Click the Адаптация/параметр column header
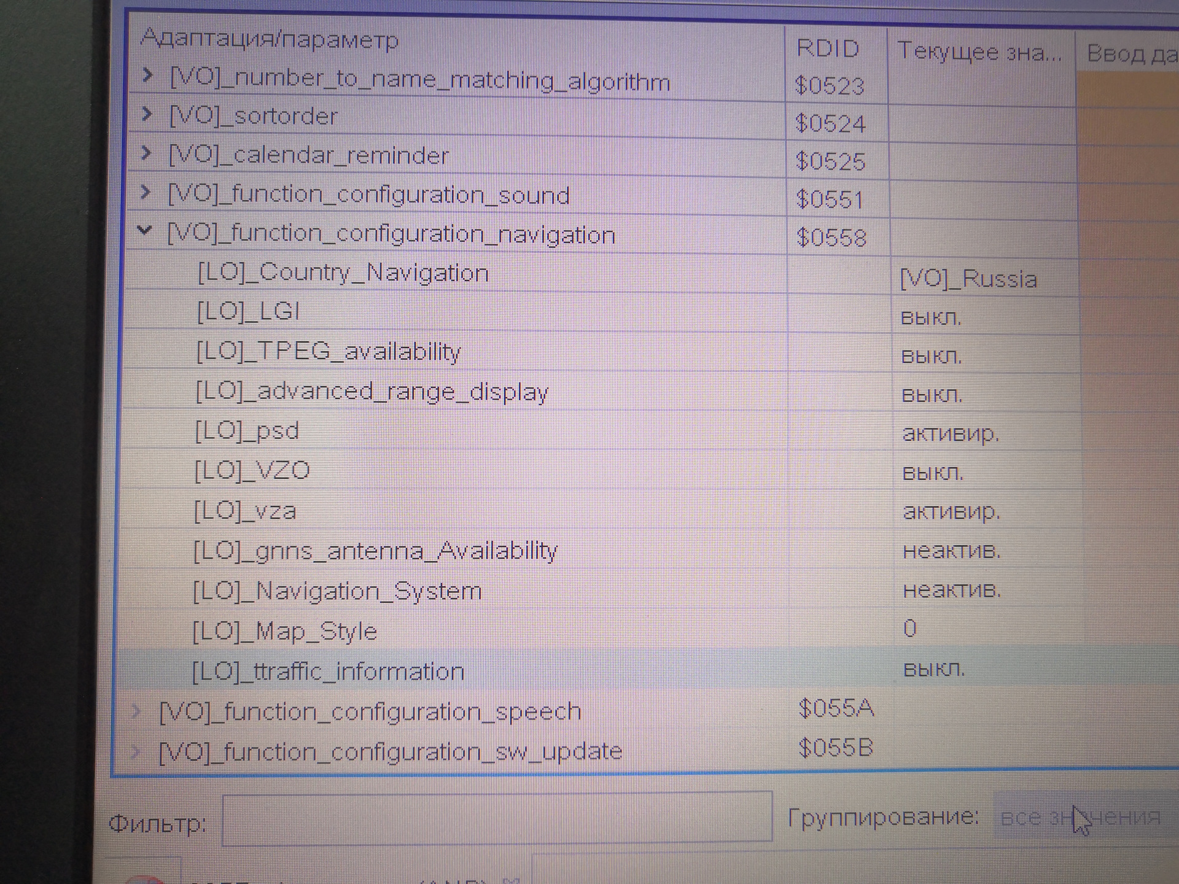The height and width of the screenshot is (884, 1179). [x=270, y=39]
